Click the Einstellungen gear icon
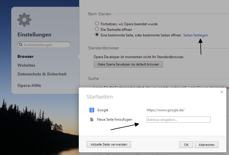Viewport: 229px width, 155px height. click(24, 20)
